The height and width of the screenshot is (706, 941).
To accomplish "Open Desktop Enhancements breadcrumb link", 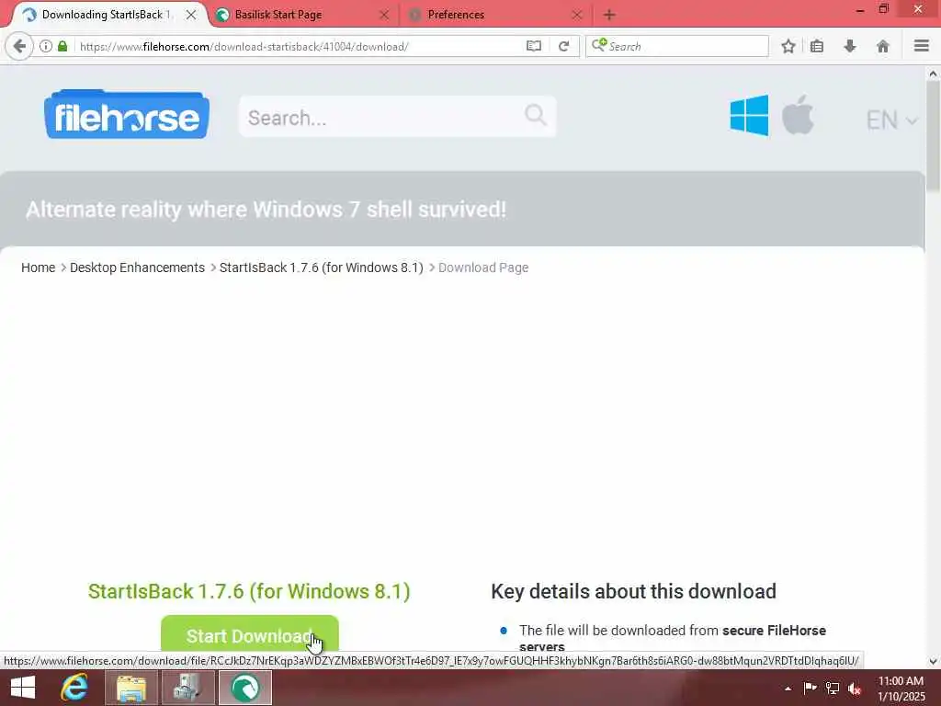I will tap(138, 268).
